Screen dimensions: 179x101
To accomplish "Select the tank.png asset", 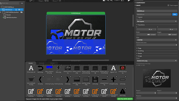I will 122,79.
